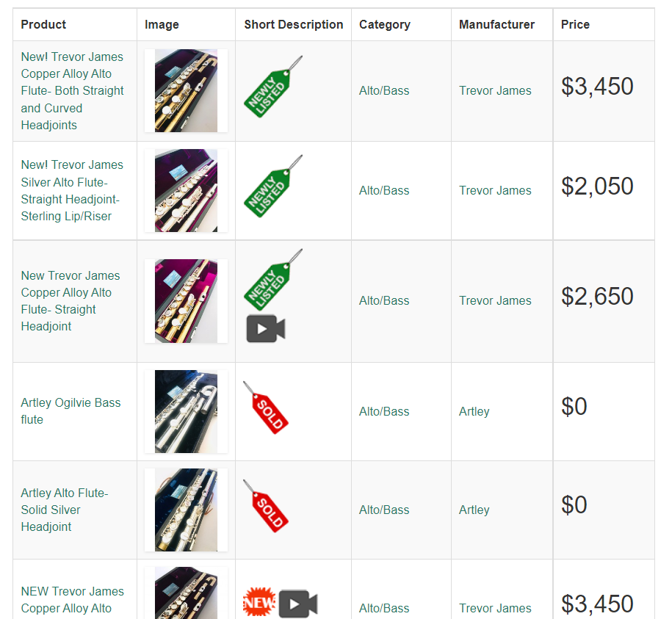
Task: View the Artley Ogilvie Bass flute thumbnail
Action: point(186,412)
